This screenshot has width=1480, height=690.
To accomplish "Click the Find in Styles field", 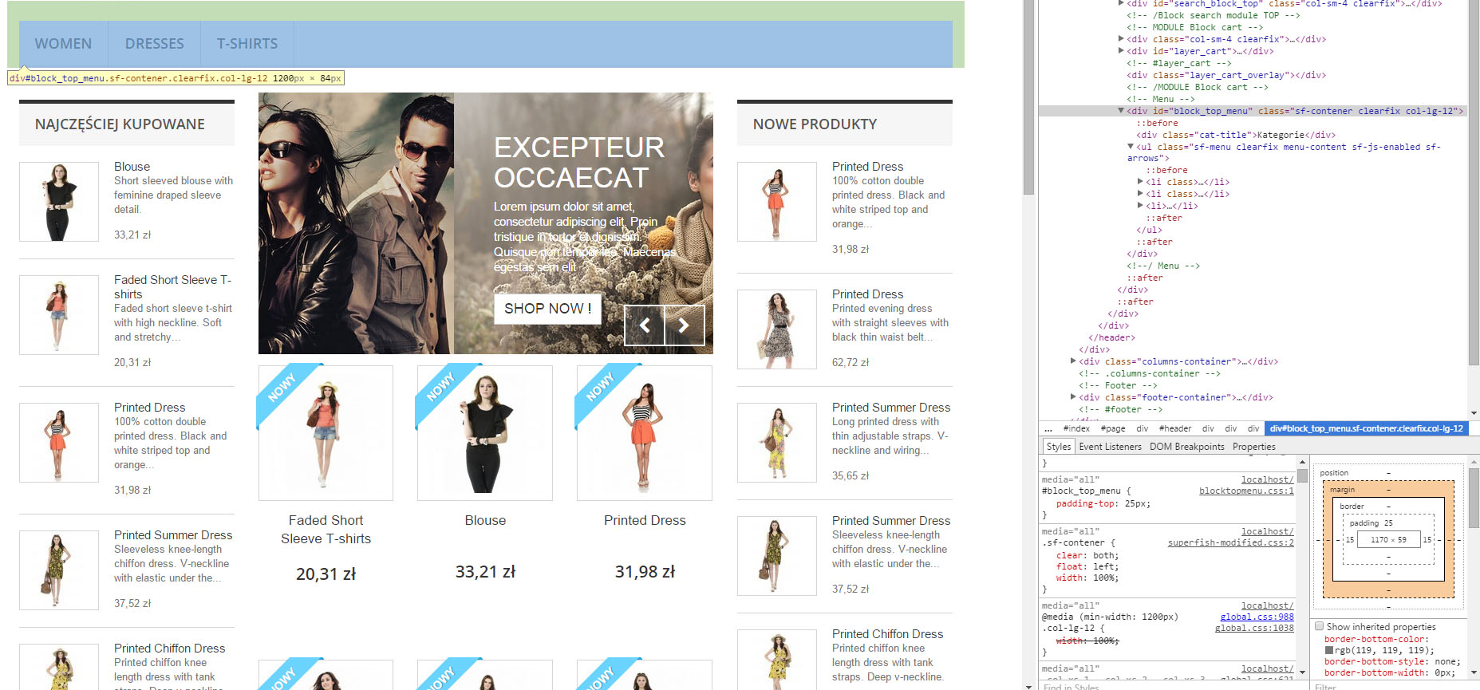I will click(1166, 686).
